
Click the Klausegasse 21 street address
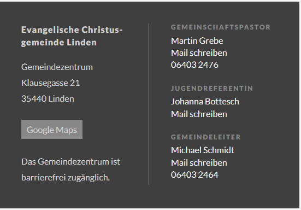pos(50,83)
